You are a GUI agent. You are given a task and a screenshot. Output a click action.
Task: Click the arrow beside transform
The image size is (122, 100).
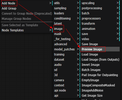tap(118, 23)
